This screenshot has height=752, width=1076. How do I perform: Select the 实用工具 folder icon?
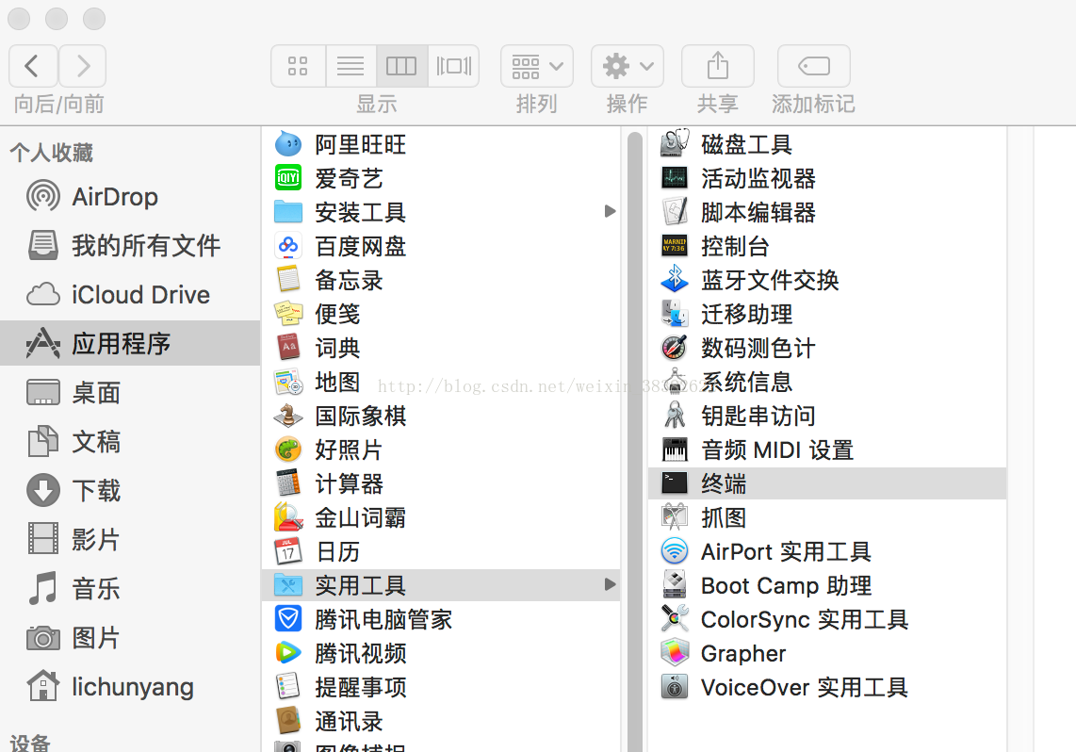(x=288, y=585)
